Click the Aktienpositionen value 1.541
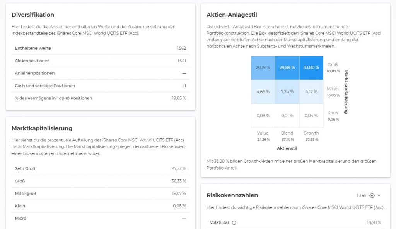Image resolution: width=396 pixels, height=229 pixels. pyautogui.click(x=182, y=61)
